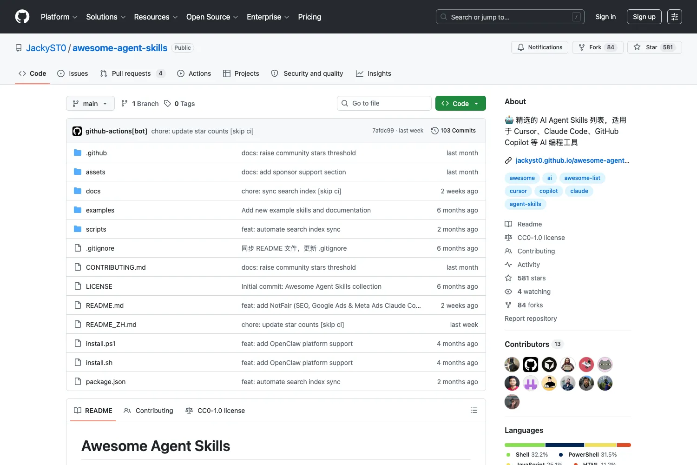
Task: Switch to Security and quality tab
Action: coord(307,73)
